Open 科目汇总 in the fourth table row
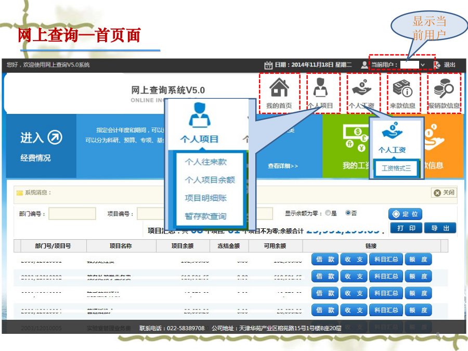Screen dimensions: 468x351 [386, 310]
